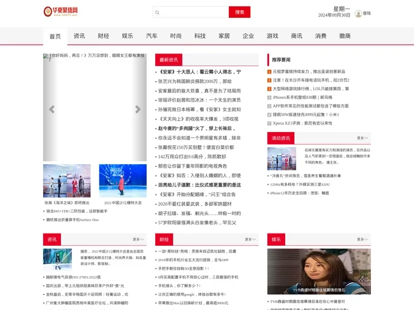This screenshot has width=414, height=310.
Task: Open 大型网络游戏排行榜 recommended news
Action: 310,89
